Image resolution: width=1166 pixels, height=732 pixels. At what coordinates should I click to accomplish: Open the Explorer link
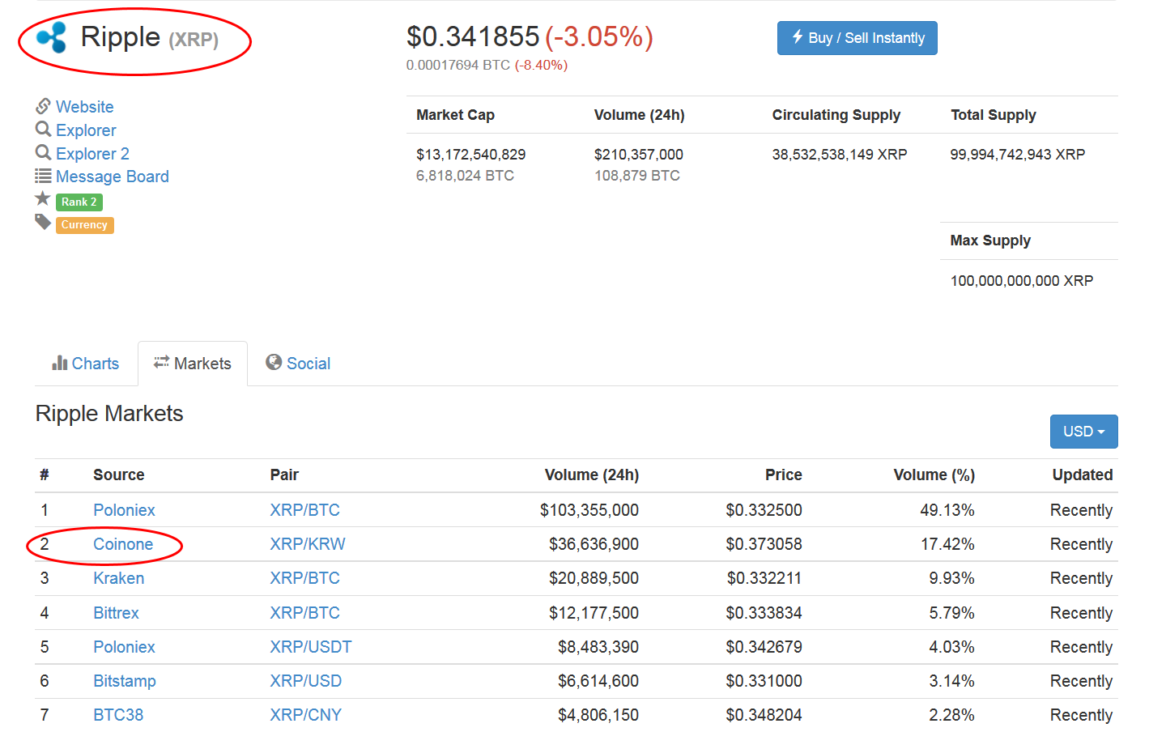tap(86, 130)
